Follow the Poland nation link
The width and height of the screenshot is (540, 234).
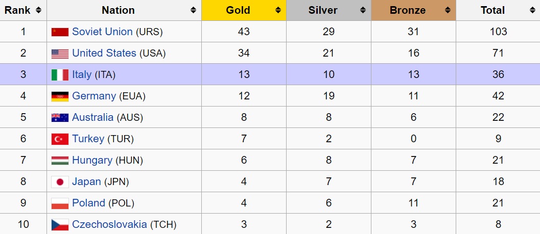coord(88,203)
